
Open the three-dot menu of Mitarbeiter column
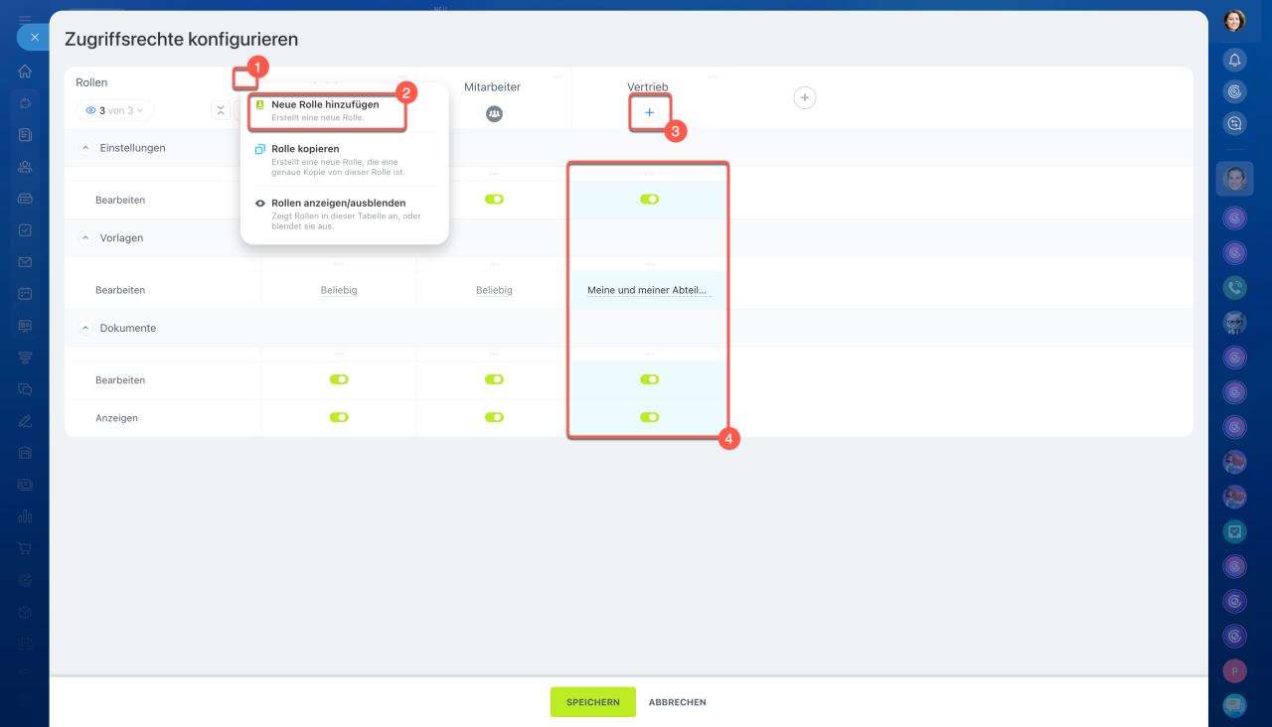pos(556,76)
